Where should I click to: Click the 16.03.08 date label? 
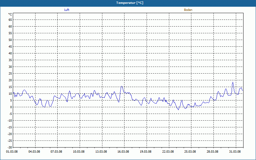coord(123,152)
